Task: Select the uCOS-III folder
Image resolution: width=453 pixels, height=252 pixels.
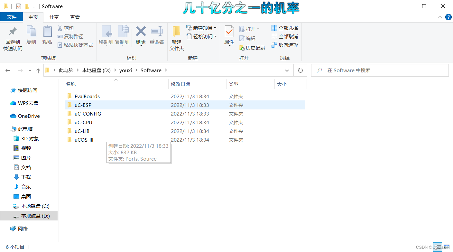Action: click(x=84, y=140)
